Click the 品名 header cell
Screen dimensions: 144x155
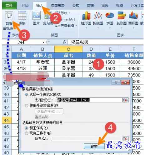pyautogui.click(x=68, y=55)
